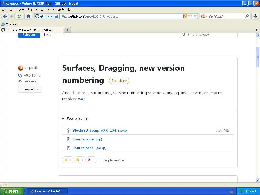This screenshot has height=195, width=260.
Task: Click the github.com site identity icon
Action: pos(47,16)
